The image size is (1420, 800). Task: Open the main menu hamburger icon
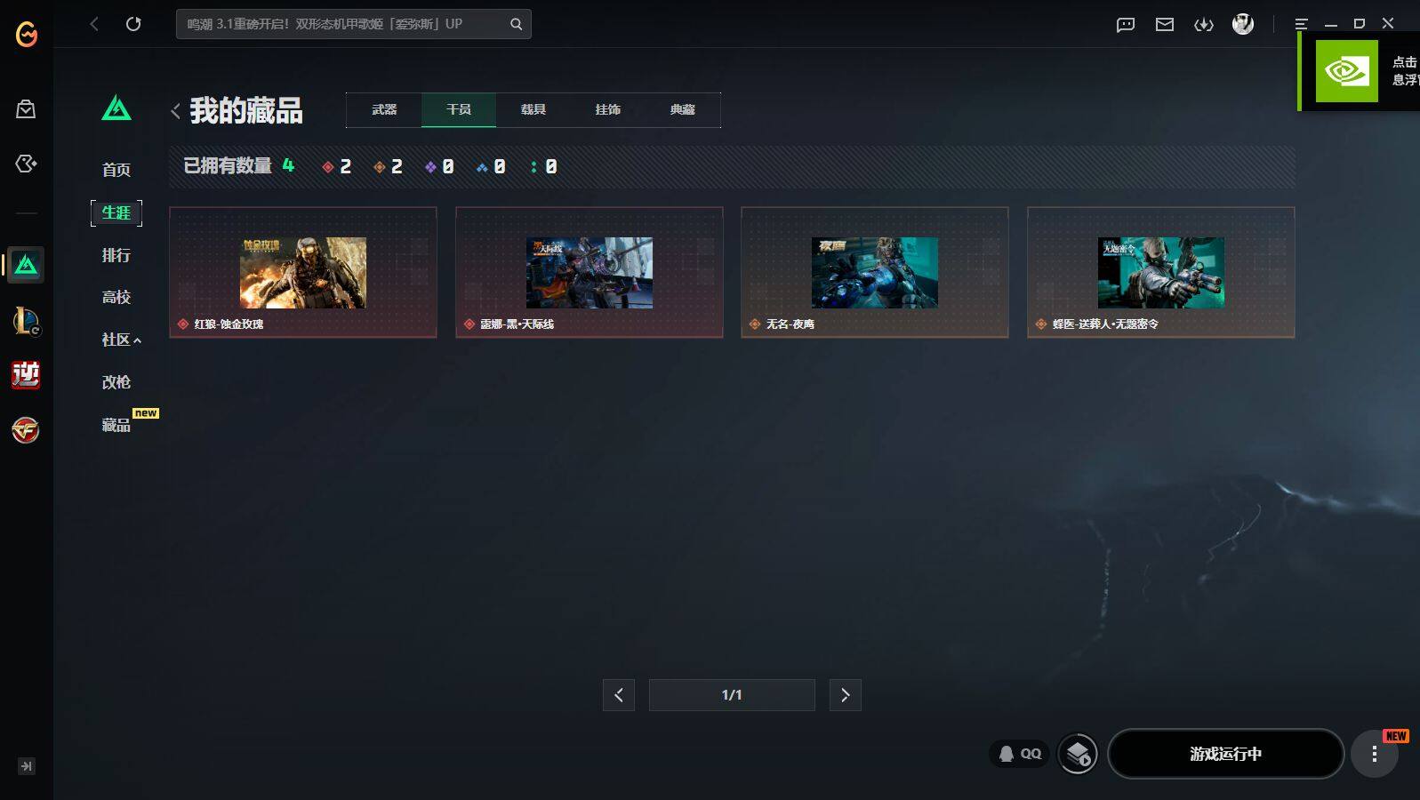pos(1301,25)
